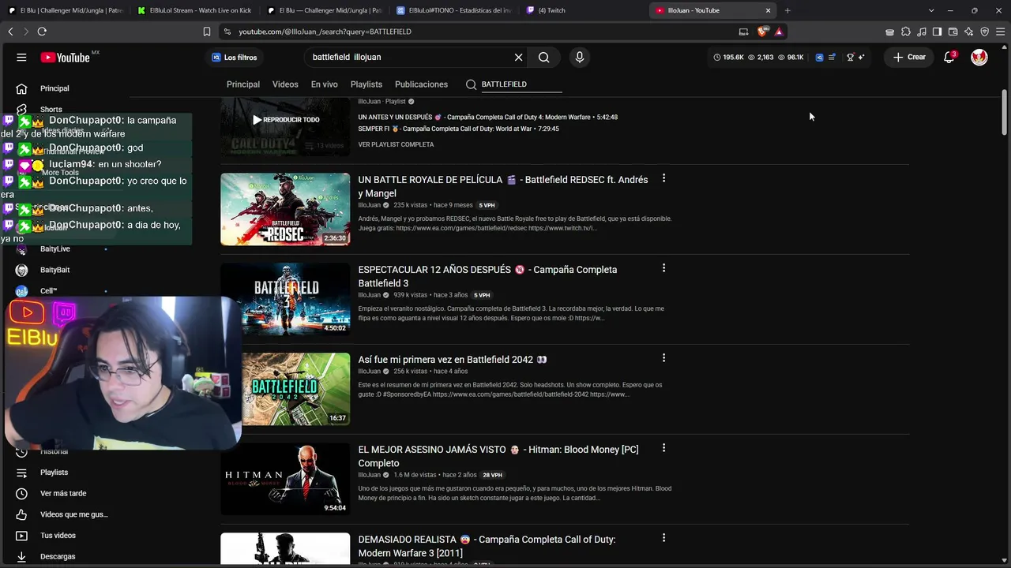Toggle the browser sidebar panel
The height and width of the screenshot is (568, 1011).
click(937, 32)
